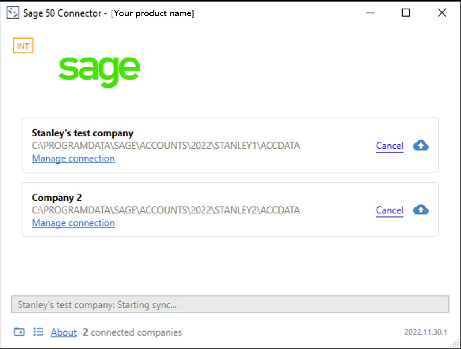Cancel sync for Stanley's test company
Viewport: 461px width, 349px height.
[x=389, y=146]
